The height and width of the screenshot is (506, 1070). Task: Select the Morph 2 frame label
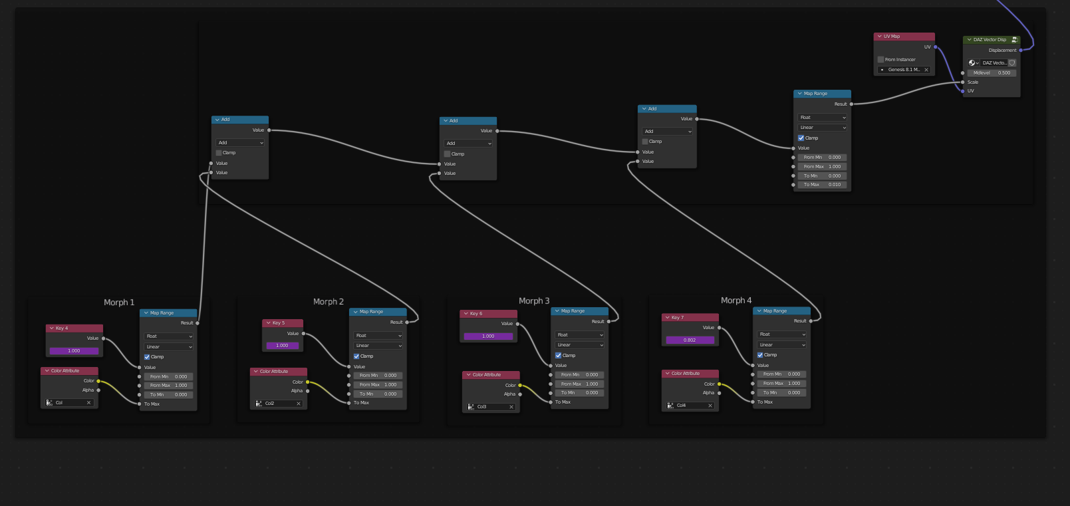point(329,302)
